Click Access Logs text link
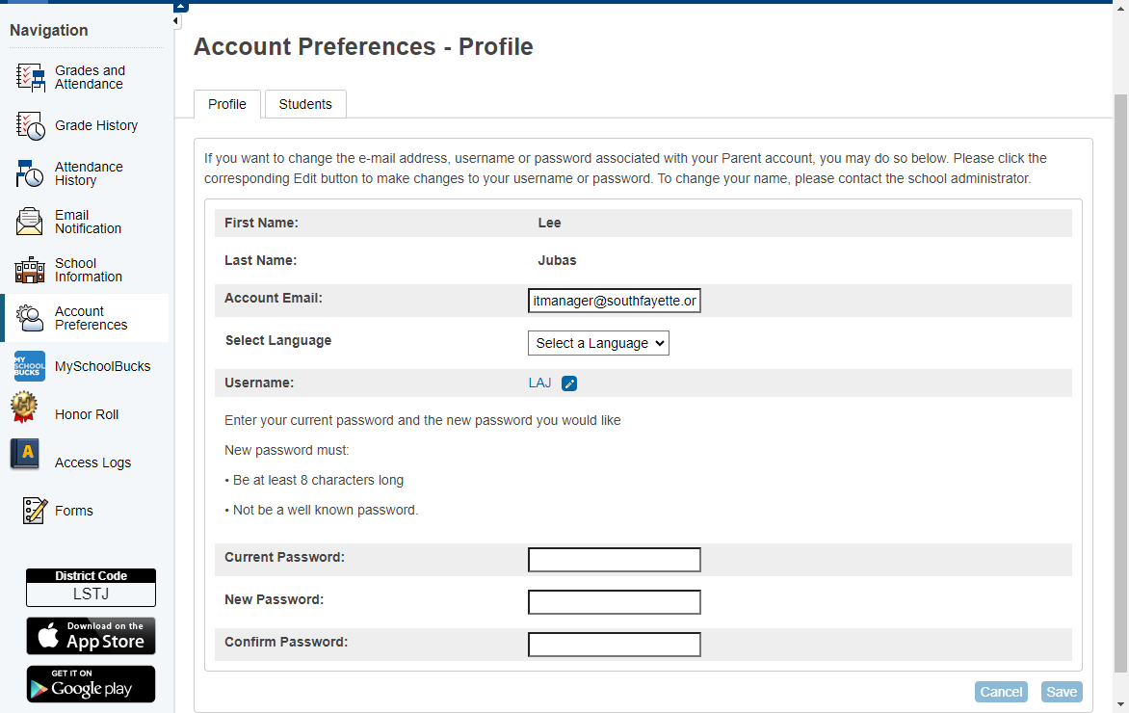This screenshot has height=713, width=1129. click(92, 463)
